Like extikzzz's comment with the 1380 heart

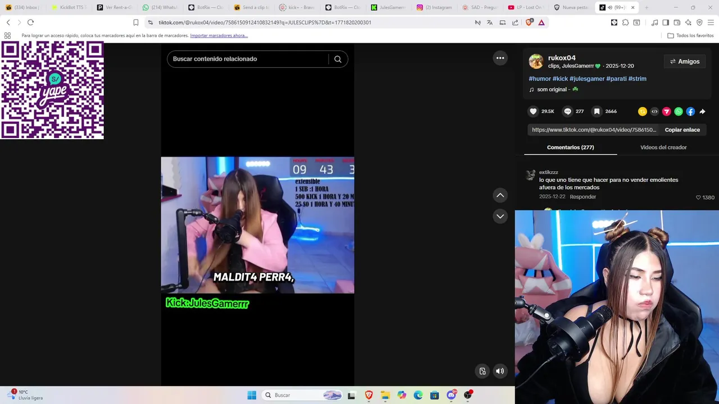tap(698, 198)
